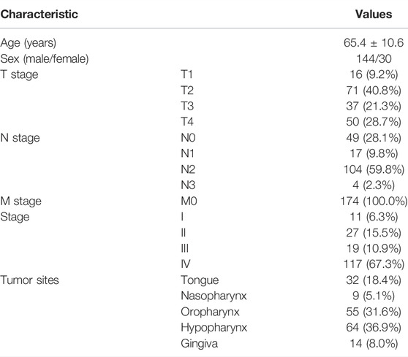Image resolution: width=408 pixels, height=357 pixels.
Task: Click the Nasopharynx site cell
Action: (214, 296)
